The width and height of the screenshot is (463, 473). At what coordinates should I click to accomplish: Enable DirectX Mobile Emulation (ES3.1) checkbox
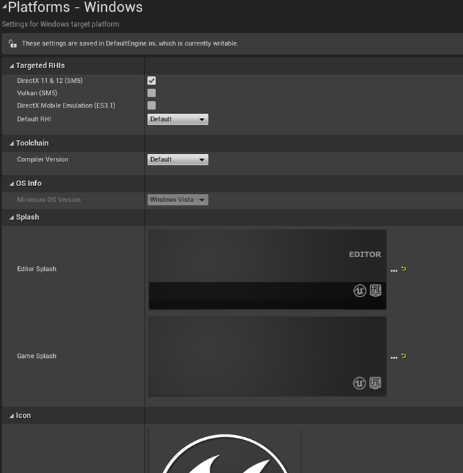(152, 105)
